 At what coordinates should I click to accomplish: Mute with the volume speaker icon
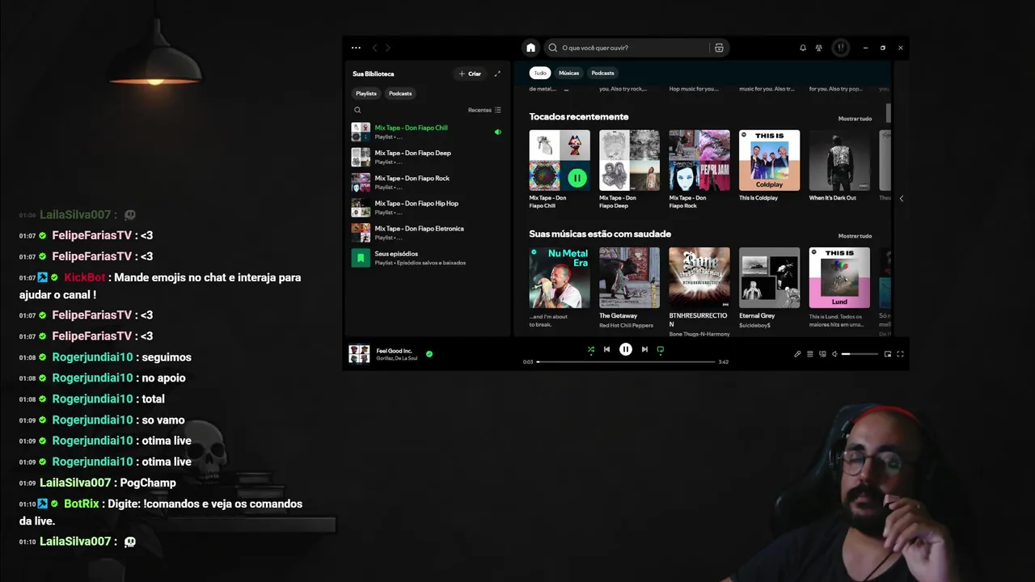834,354
